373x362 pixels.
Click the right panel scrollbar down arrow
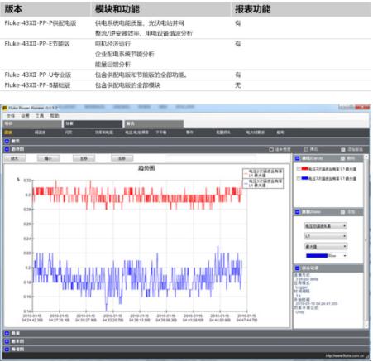[366, 326]
